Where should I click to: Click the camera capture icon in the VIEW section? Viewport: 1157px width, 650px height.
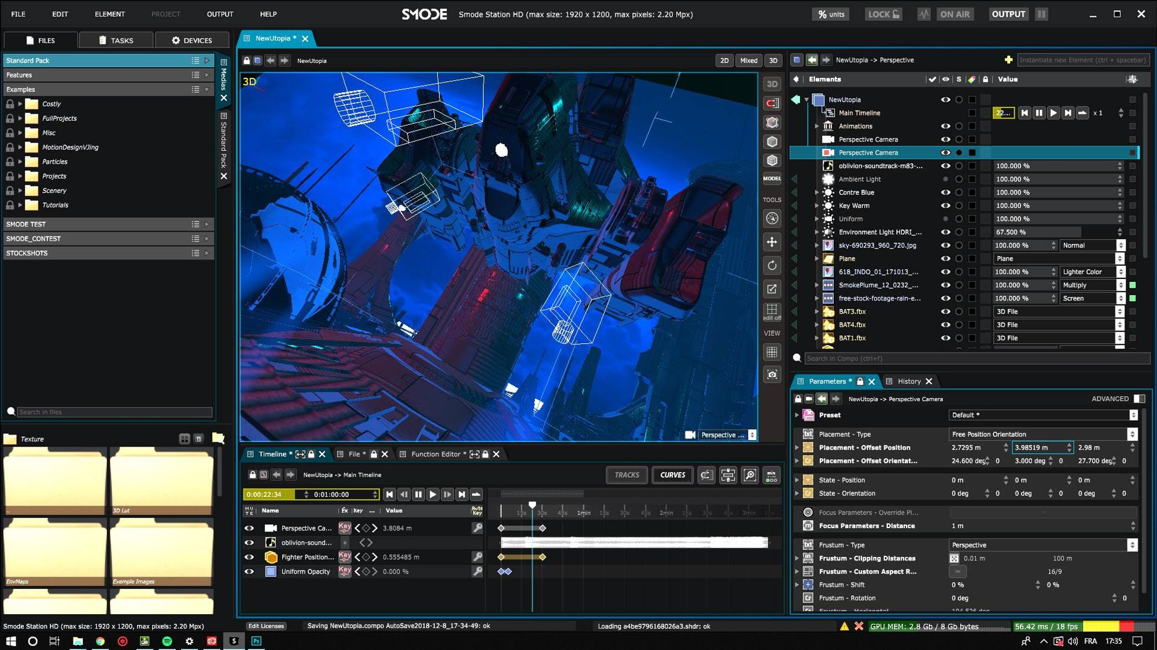[x=772, y=374]
